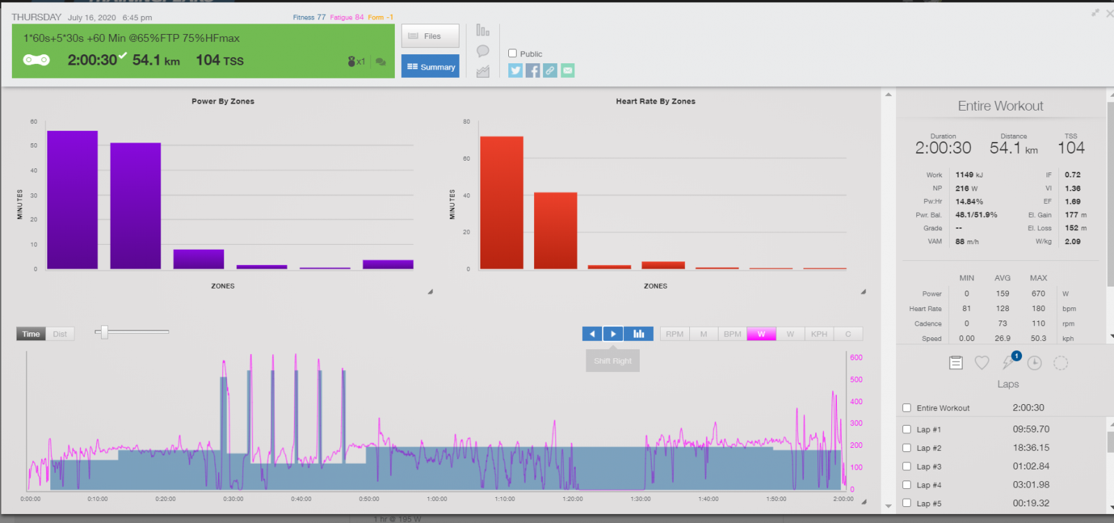Open the Files button
Screen dimensions: 1114x523
click(x=430, y=36)
